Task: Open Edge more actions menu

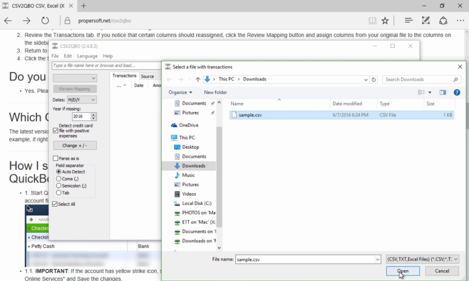Action: [x=460, y=21]
